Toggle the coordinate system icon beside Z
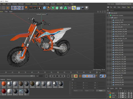The width and height of the screenshot is (133, 99). pyautogui.click(x=26, y=8)
